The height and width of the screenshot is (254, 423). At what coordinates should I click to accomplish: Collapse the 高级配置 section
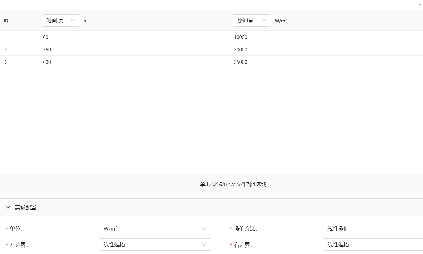[8, 207]
